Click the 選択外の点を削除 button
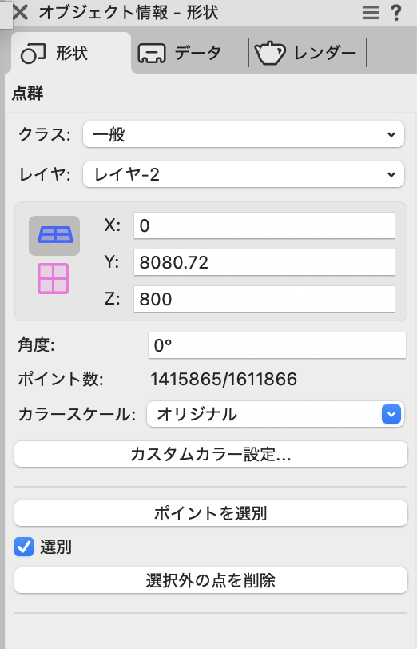The width and height of the screenshot is (417, 649). point(211,580)
